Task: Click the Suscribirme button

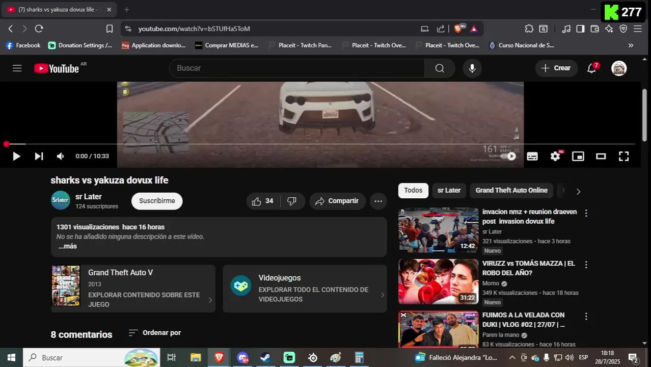Action: click(157, 201)
